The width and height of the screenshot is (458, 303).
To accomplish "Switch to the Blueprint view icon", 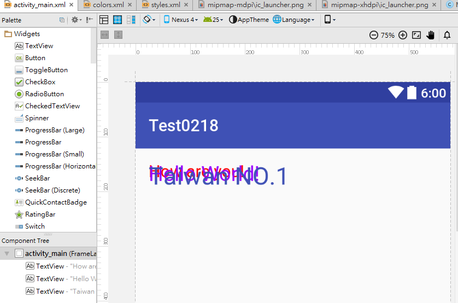I will (x=118, y=20).
